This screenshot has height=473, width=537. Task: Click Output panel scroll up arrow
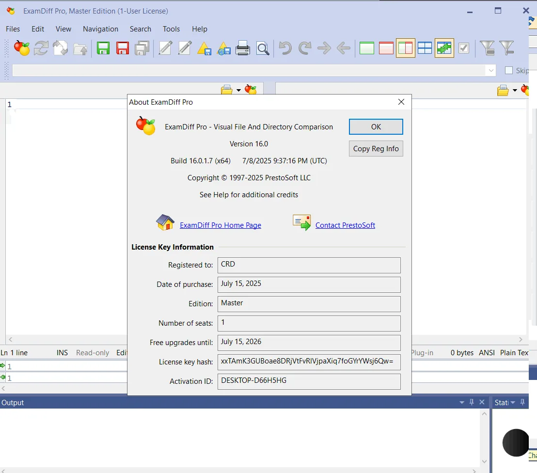pyautogui.click(x=484, y=414)
